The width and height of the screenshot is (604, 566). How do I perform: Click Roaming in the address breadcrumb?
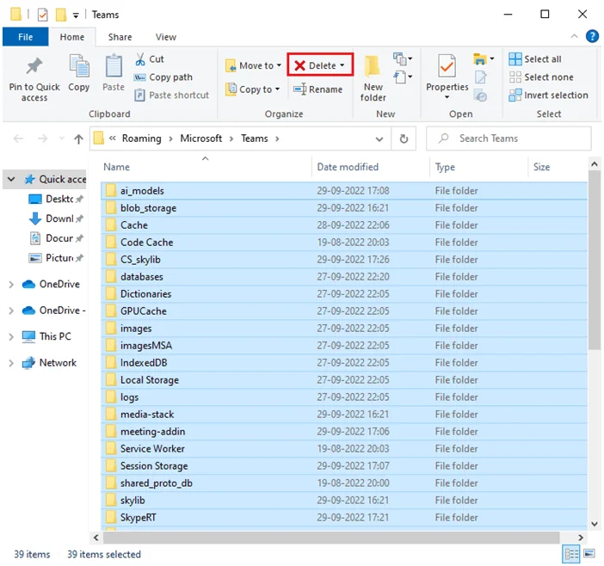pos(142,138)
